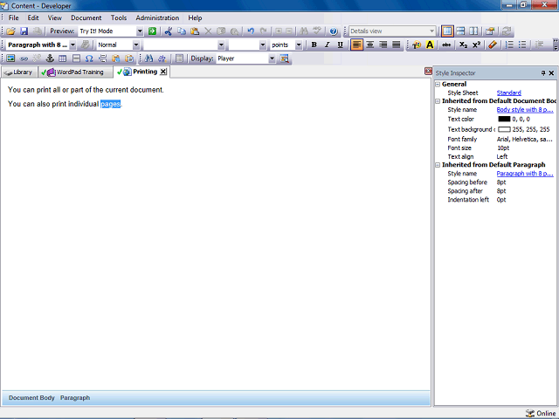This screenshot has height=419, width=559.
Task: Open the Tools menu
Action: click(119, 17)
